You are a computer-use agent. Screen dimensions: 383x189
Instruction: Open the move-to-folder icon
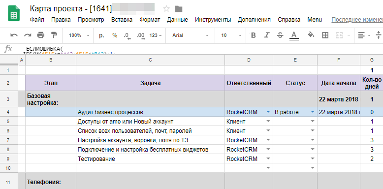179,9
